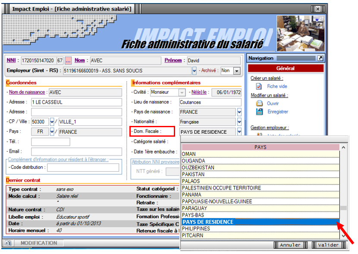Click the Nom field containing AVEC

pyautogui.click(x=126, y=60)
